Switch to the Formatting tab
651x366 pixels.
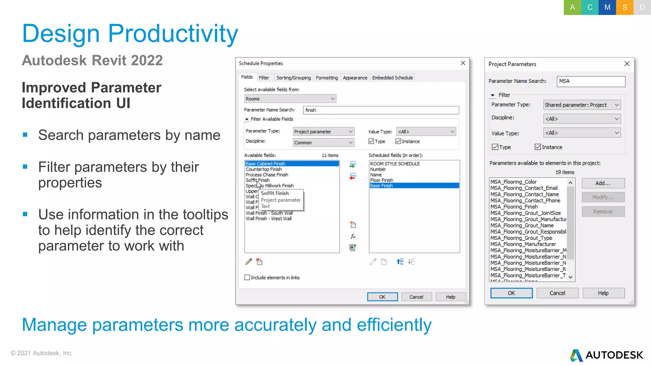(327, 78)
